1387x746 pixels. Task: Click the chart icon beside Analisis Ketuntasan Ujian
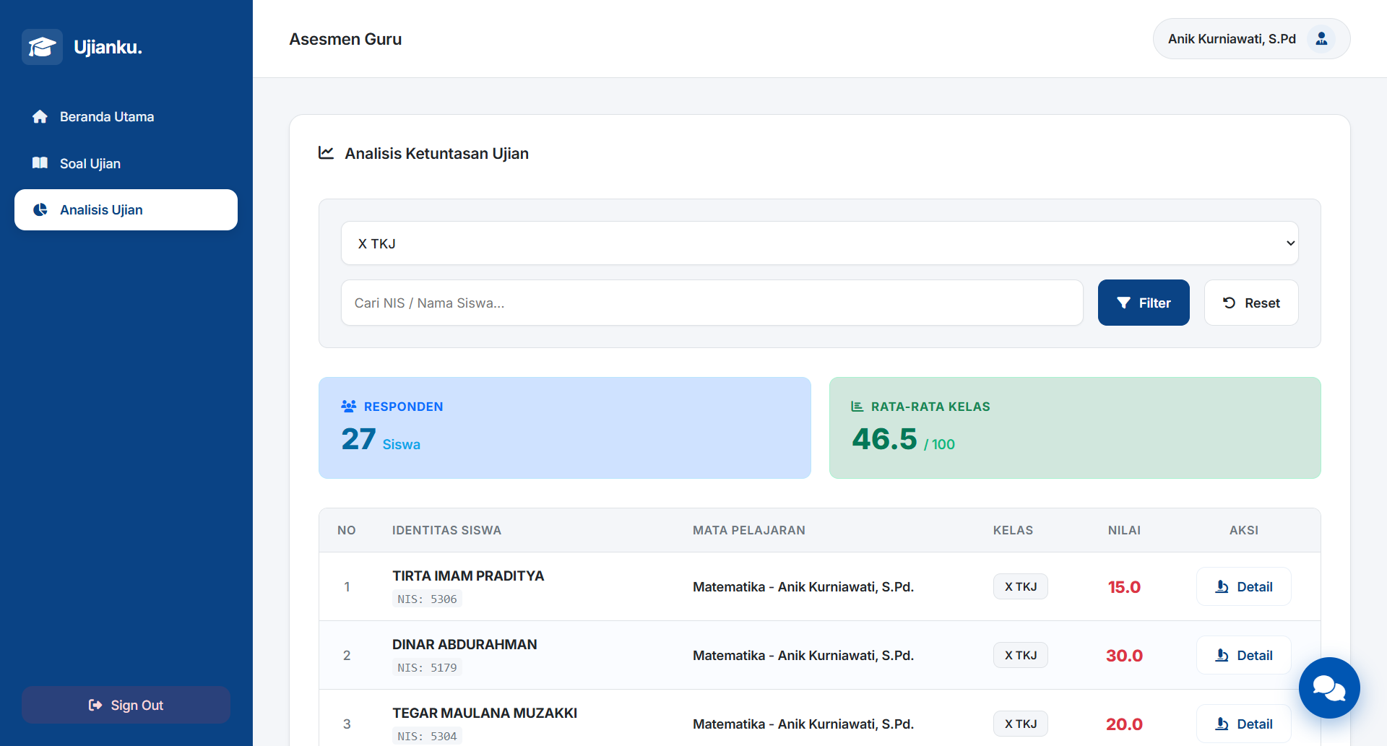(327, 153)
